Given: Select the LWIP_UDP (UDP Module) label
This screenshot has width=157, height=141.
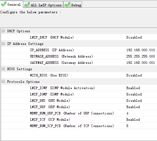Looking at the screenshot, I should tap(50, 107).
